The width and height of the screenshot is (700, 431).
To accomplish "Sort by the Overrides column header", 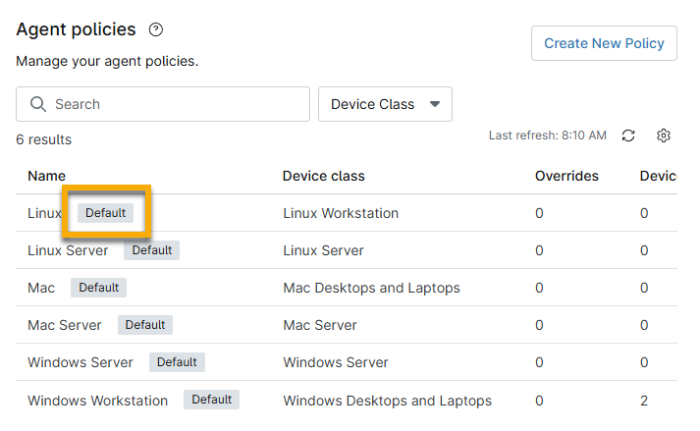I will (x=566, y=176).
